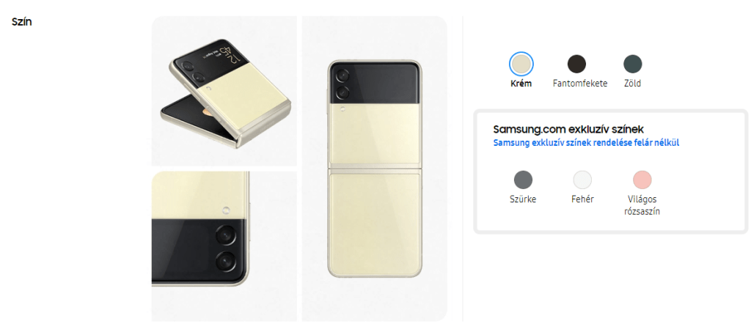The image size is (751, 324).
Task: Pick the Zöld green color circle
Action: 633,64
